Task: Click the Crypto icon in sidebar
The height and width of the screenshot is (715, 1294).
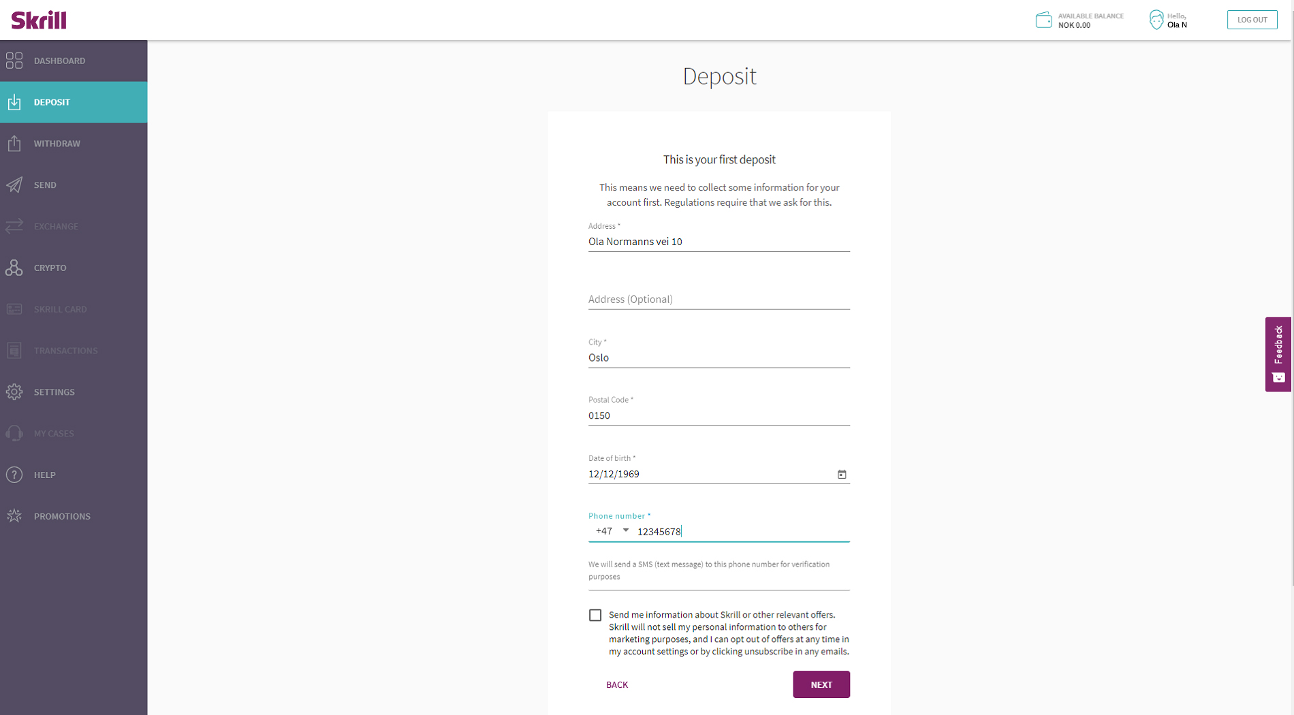Action: (14, 268)
